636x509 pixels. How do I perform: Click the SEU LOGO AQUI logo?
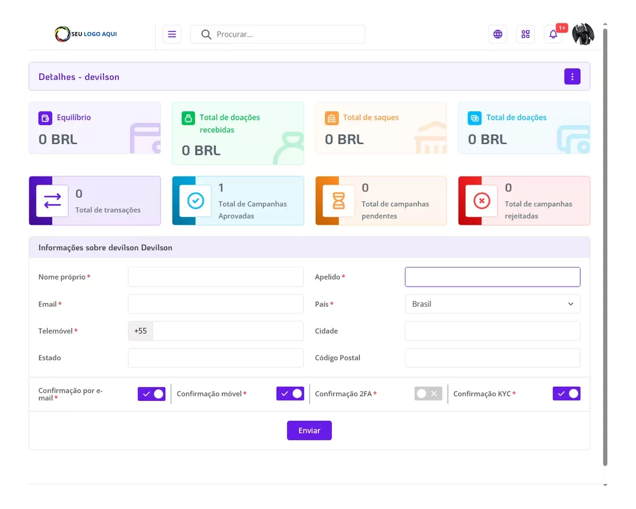click(x=86, y=34)
